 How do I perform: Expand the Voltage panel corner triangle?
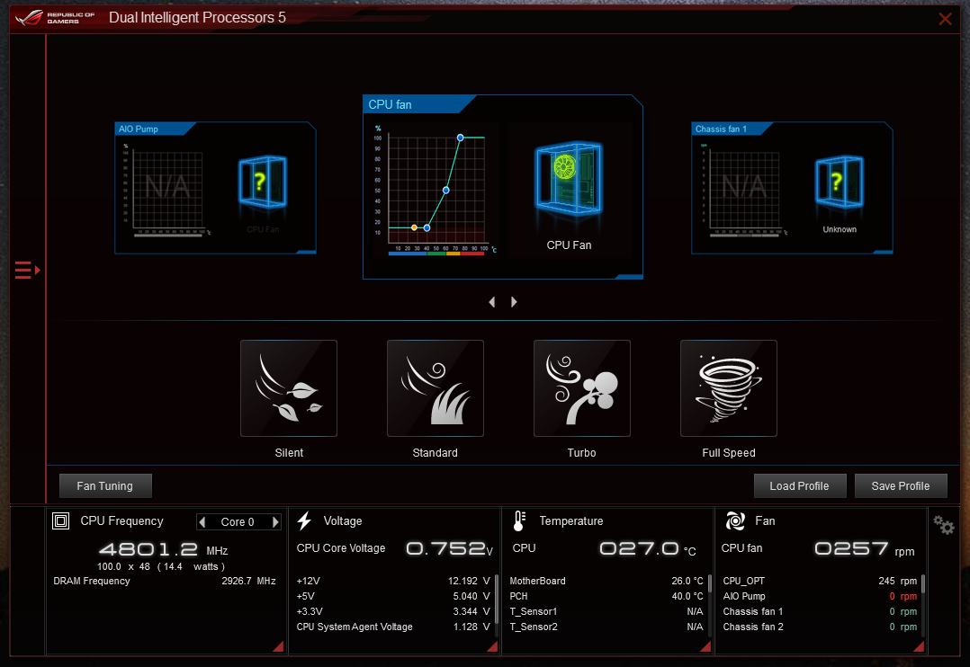493,646
